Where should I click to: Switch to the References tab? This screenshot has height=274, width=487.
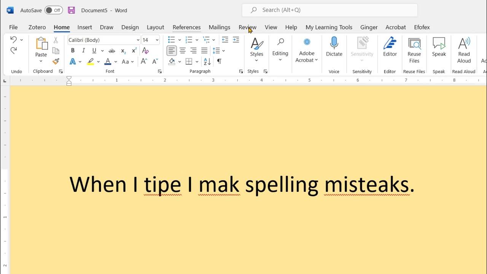click(x=186, y=27)
